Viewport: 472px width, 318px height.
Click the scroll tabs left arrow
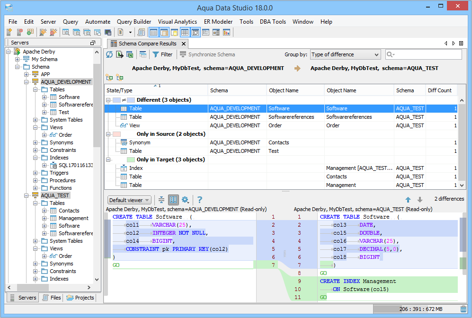click(x=446, y=44)
